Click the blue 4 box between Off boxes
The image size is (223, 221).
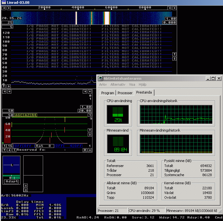[x=69, y=146]
